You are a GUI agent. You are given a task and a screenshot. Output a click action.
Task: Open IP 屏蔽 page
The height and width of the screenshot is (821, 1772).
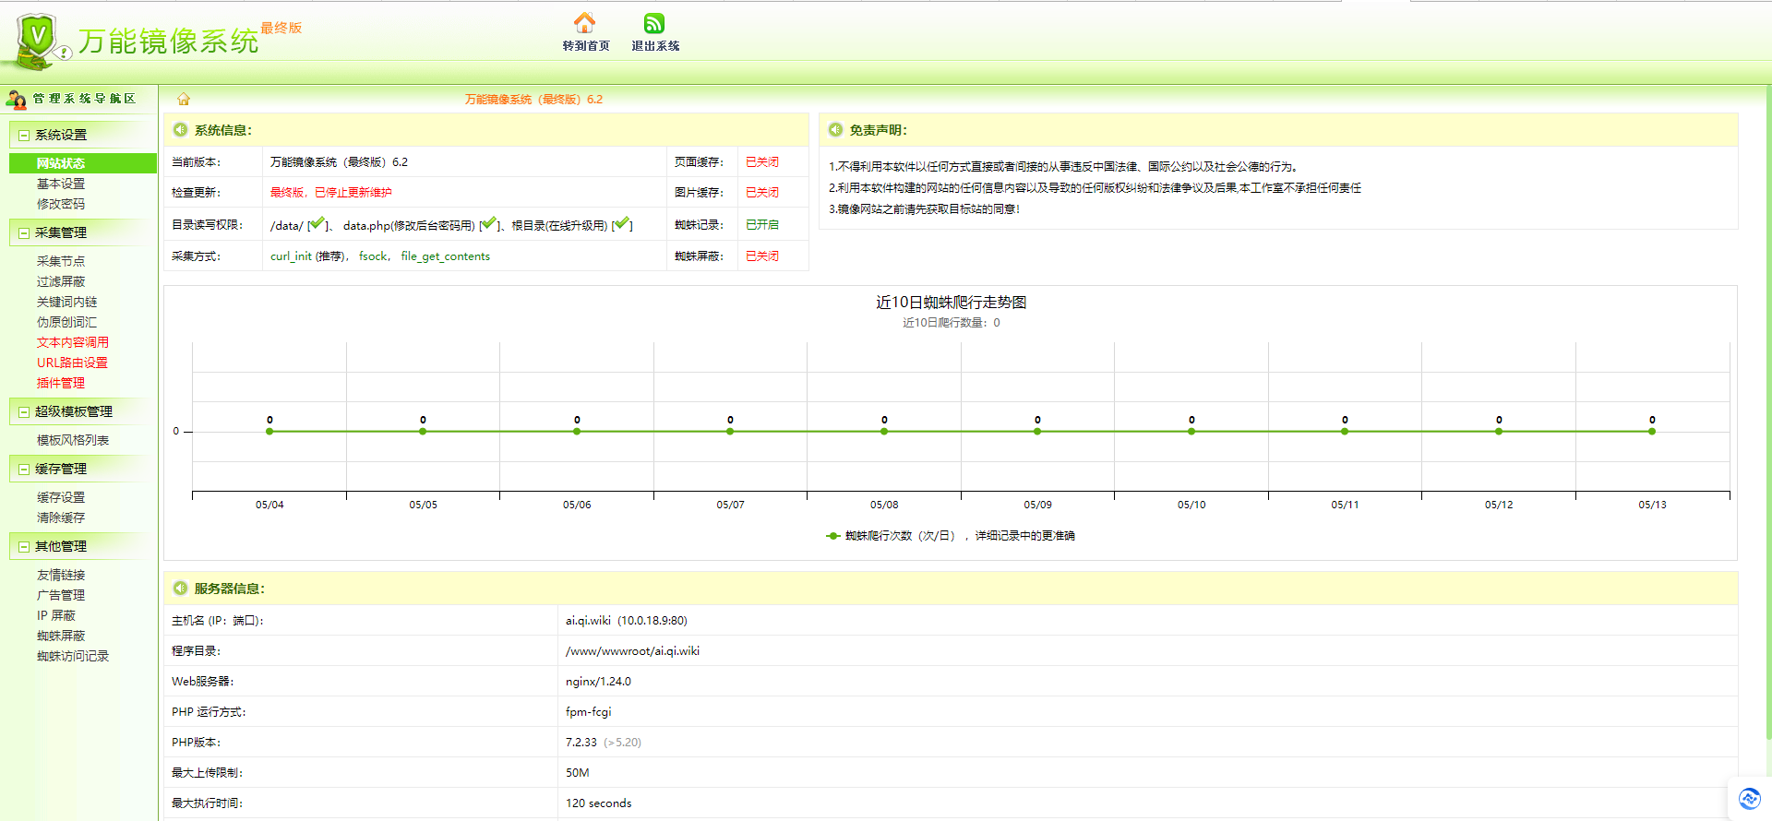56,615
